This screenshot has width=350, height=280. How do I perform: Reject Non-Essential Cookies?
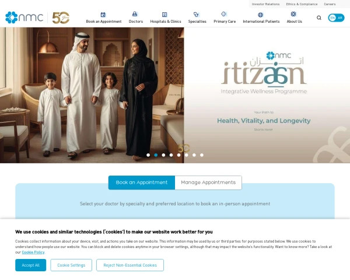(130, 265)
